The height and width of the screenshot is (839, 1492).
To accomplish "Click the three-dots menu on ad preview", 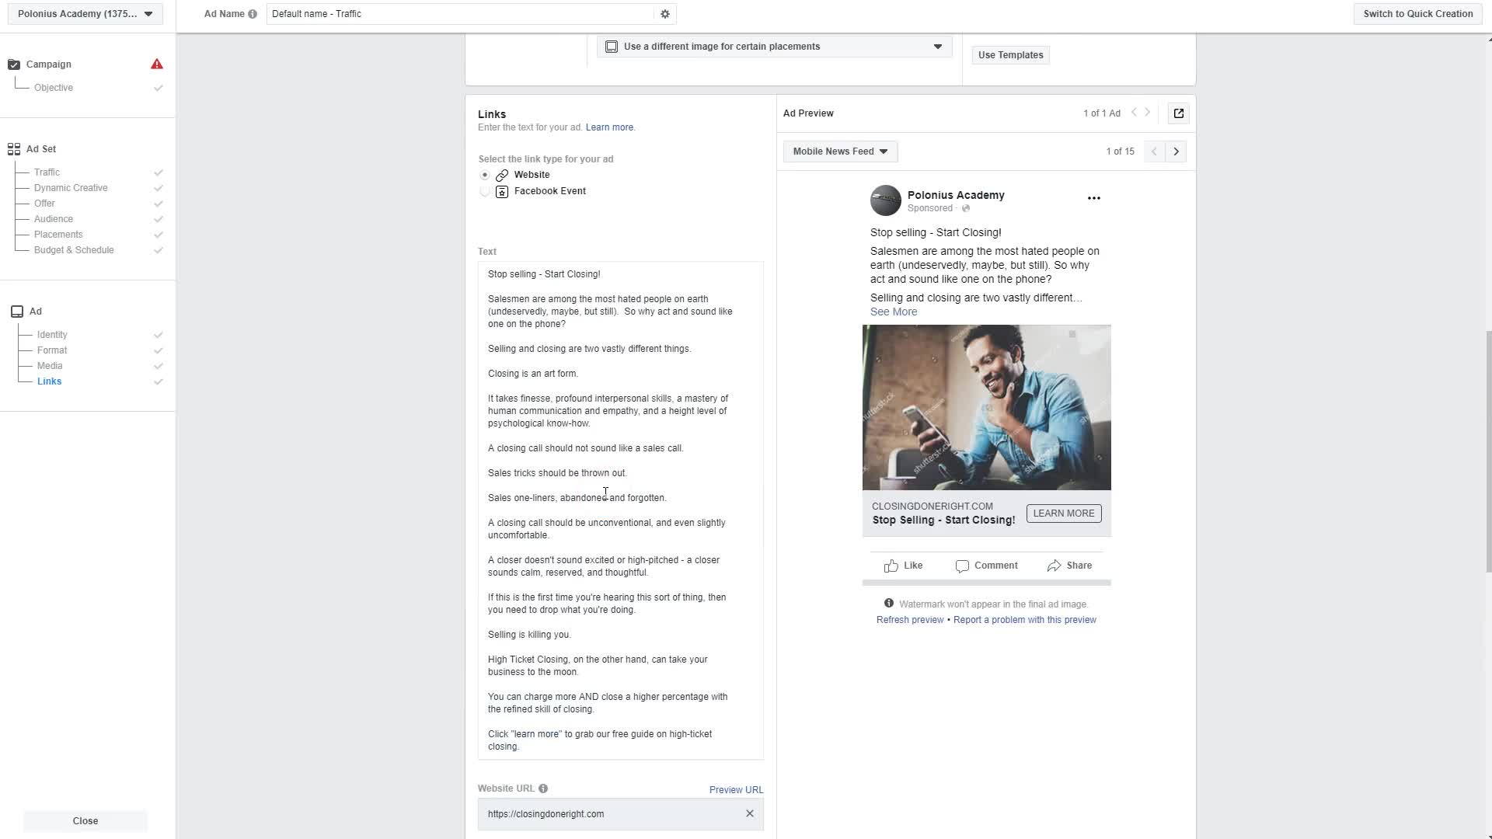I will tap(1093, 198).
